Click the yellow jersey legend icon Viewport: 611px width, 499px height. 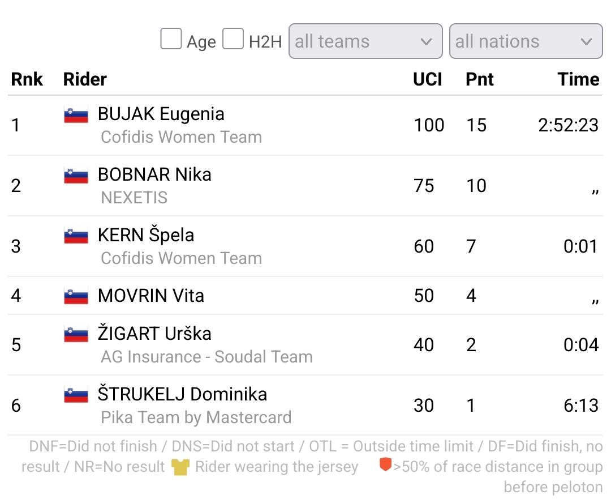[x=180, y=467]
